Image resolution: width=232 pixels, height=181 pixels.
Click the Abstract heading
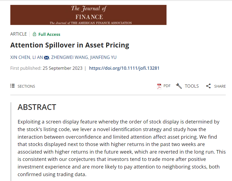pos(37,107)
